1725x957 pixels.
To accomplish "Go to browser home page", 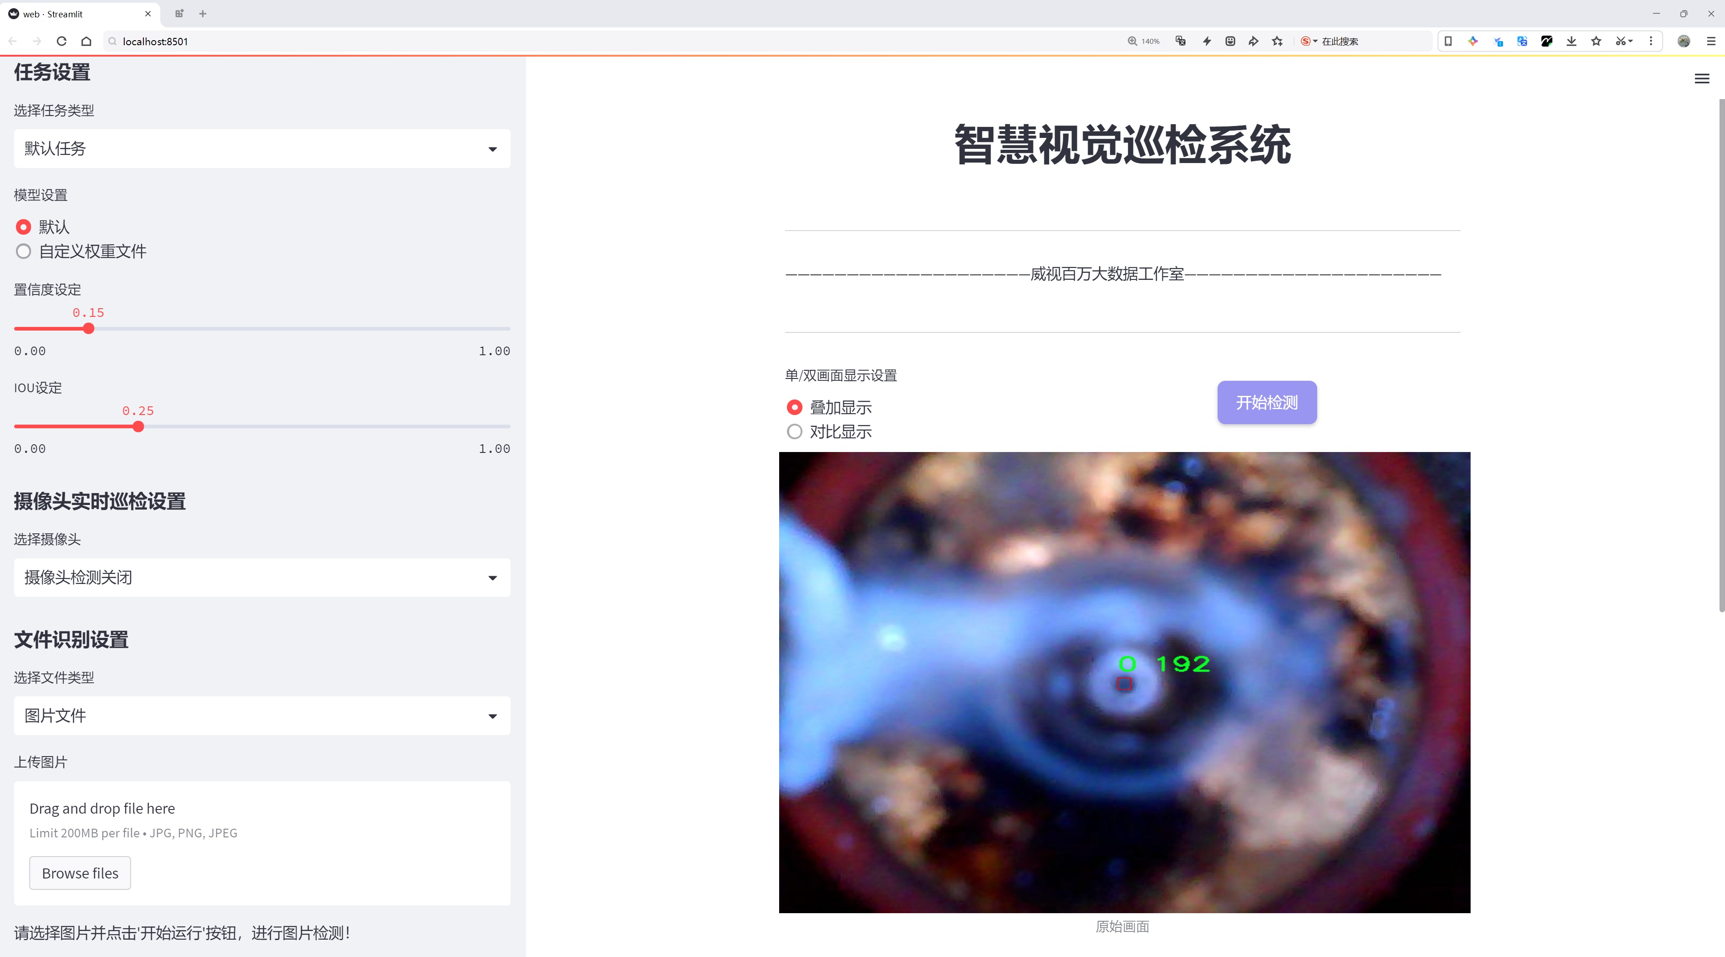I will (86, 41).
